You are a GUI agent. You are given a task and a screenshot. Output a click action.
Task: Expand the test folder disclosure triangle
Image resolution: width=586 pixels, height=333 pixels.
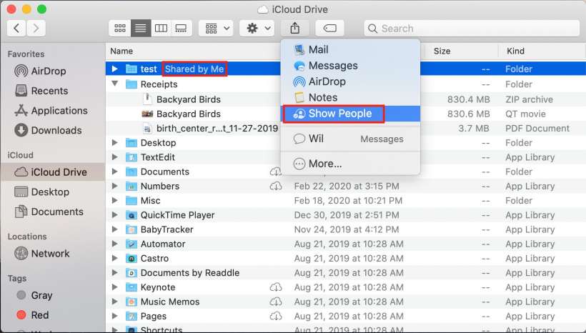pos(115,69)
